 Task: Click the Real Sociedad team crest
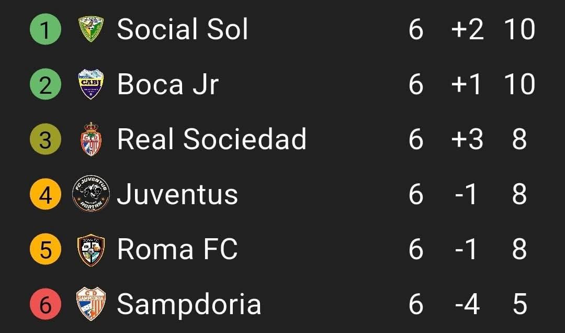coord(91,140)
